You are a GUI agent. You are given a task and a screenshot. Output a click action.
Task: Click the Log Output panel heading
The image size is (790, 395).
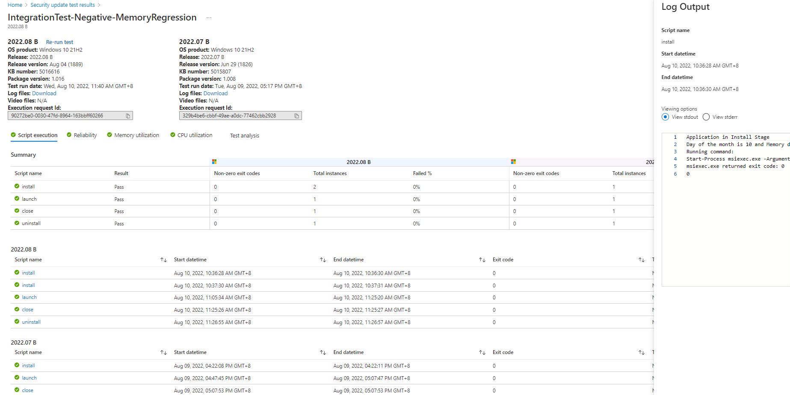coord(685,7)
